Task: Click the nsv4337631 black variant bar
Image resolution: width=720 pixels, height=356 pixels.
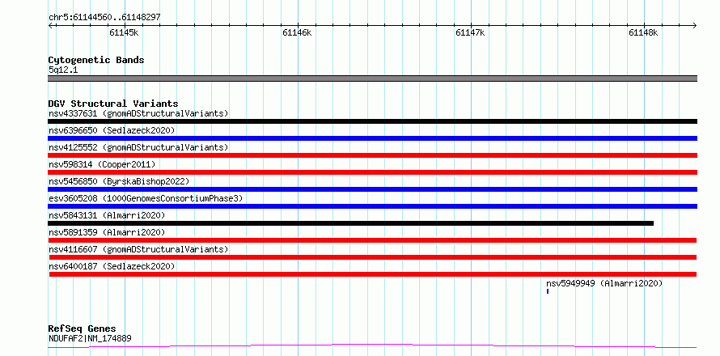Action: (x=372, y=121)
